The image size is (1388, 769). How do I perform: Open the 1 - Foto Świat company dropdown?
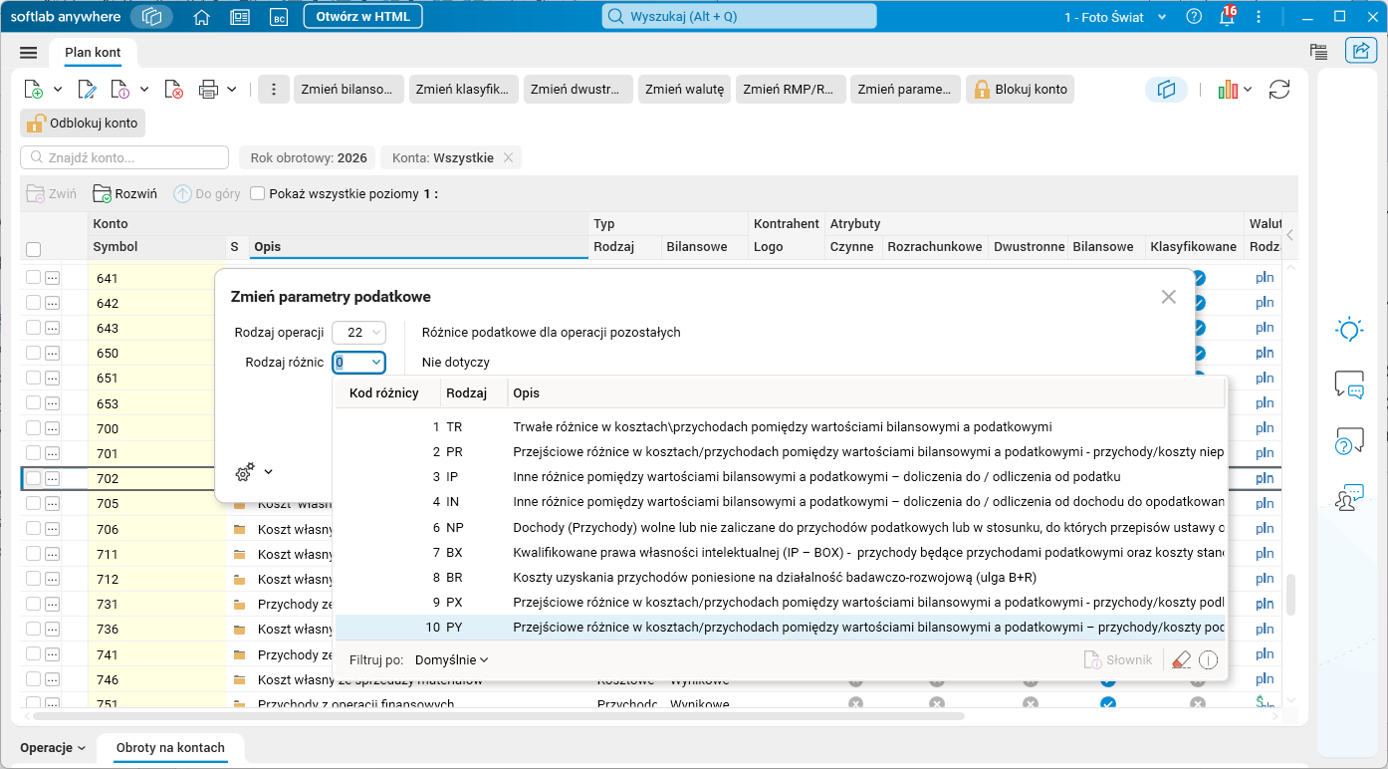[1117, 17]
